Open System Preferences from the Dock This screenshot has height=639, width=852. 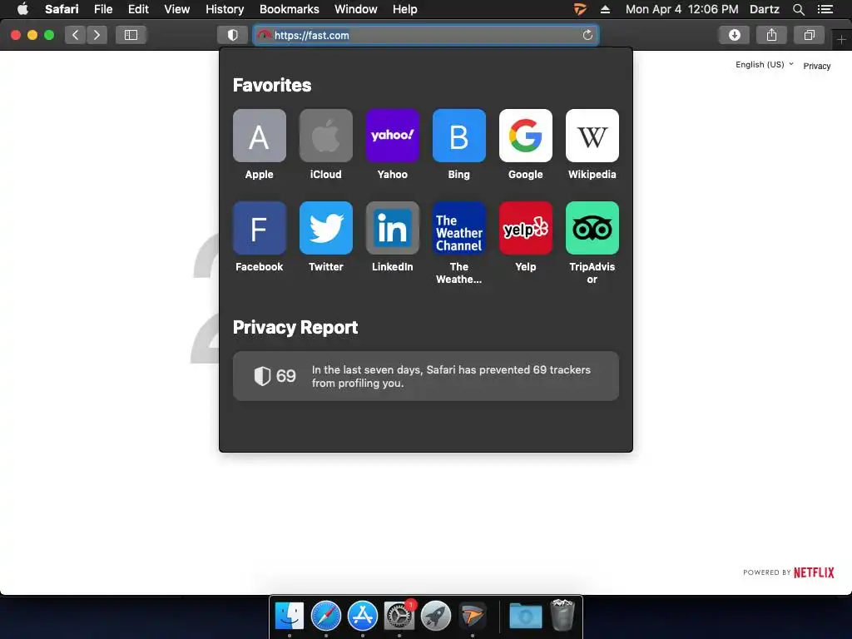[x=399, y=616]
